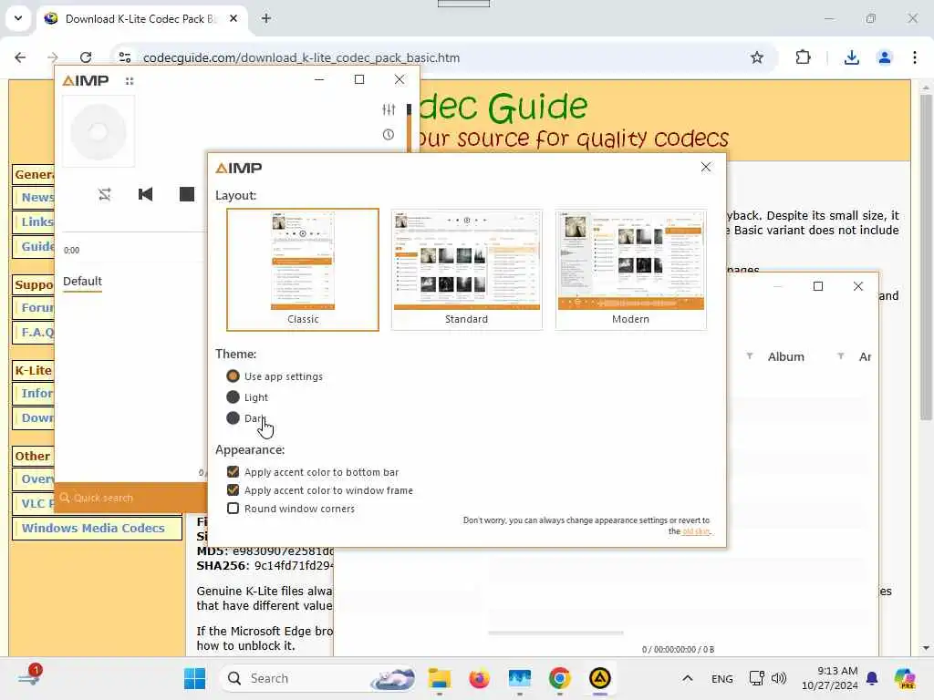The height and width of the screenshot is (700, 934).
Task: Click the Quick search field in AIMP
Action: tap(131, 498)
